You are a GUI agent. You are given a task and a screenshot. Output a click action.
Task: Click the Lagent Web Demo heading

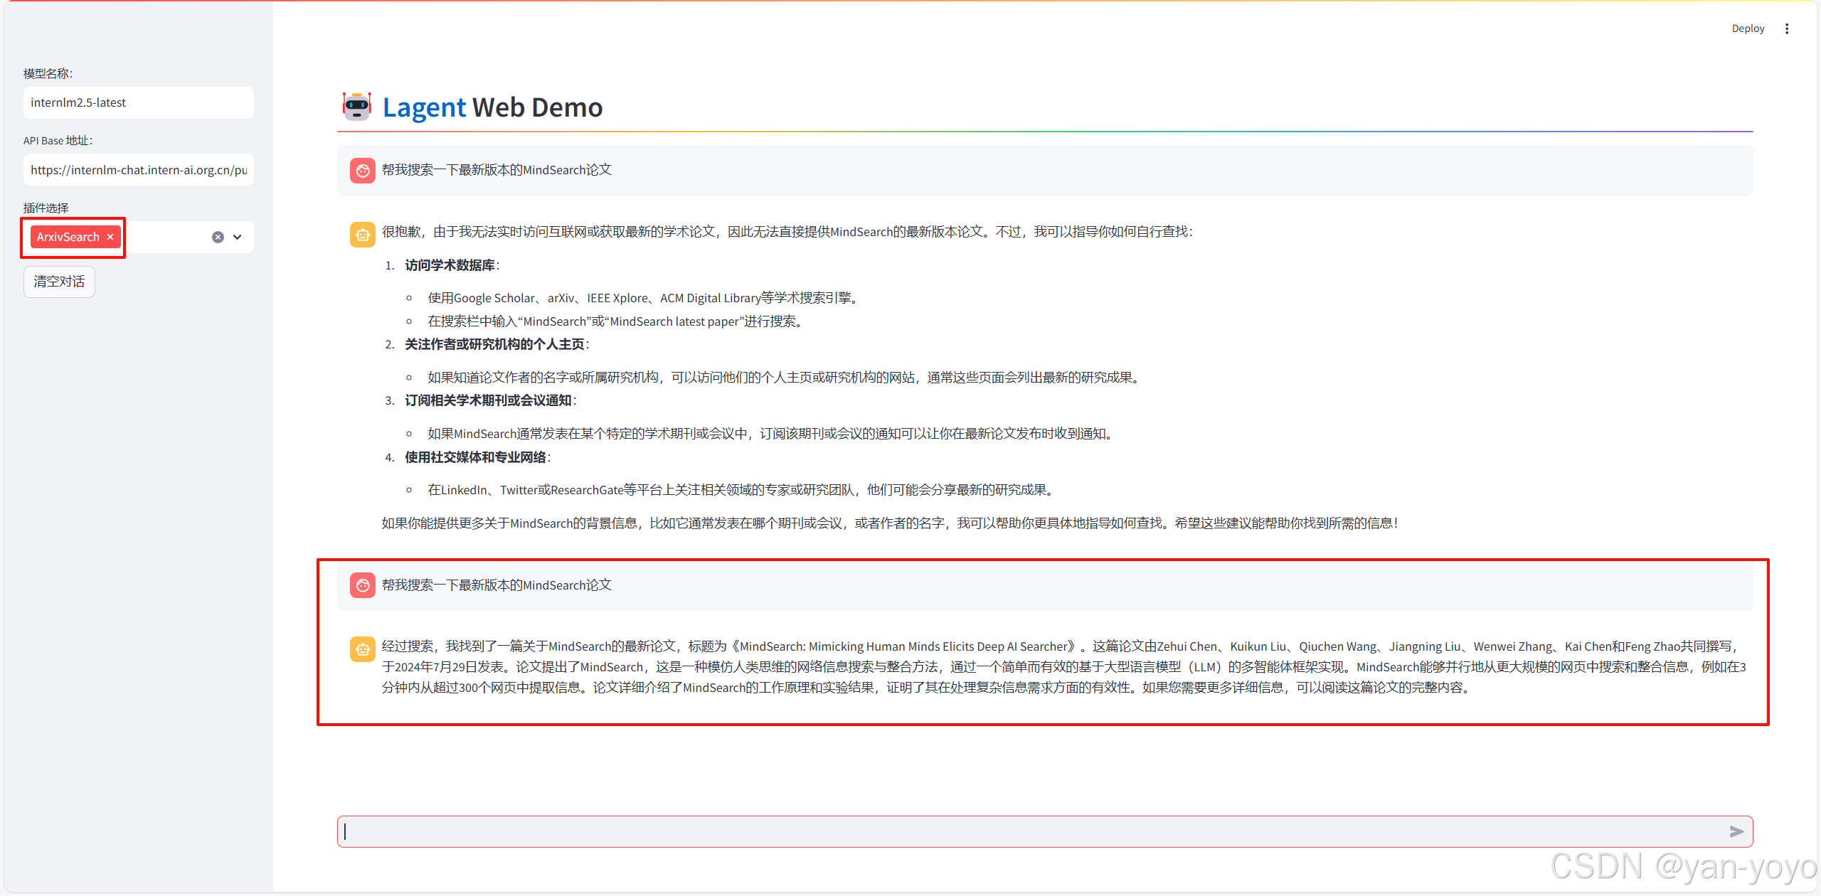tap(492, 107)
